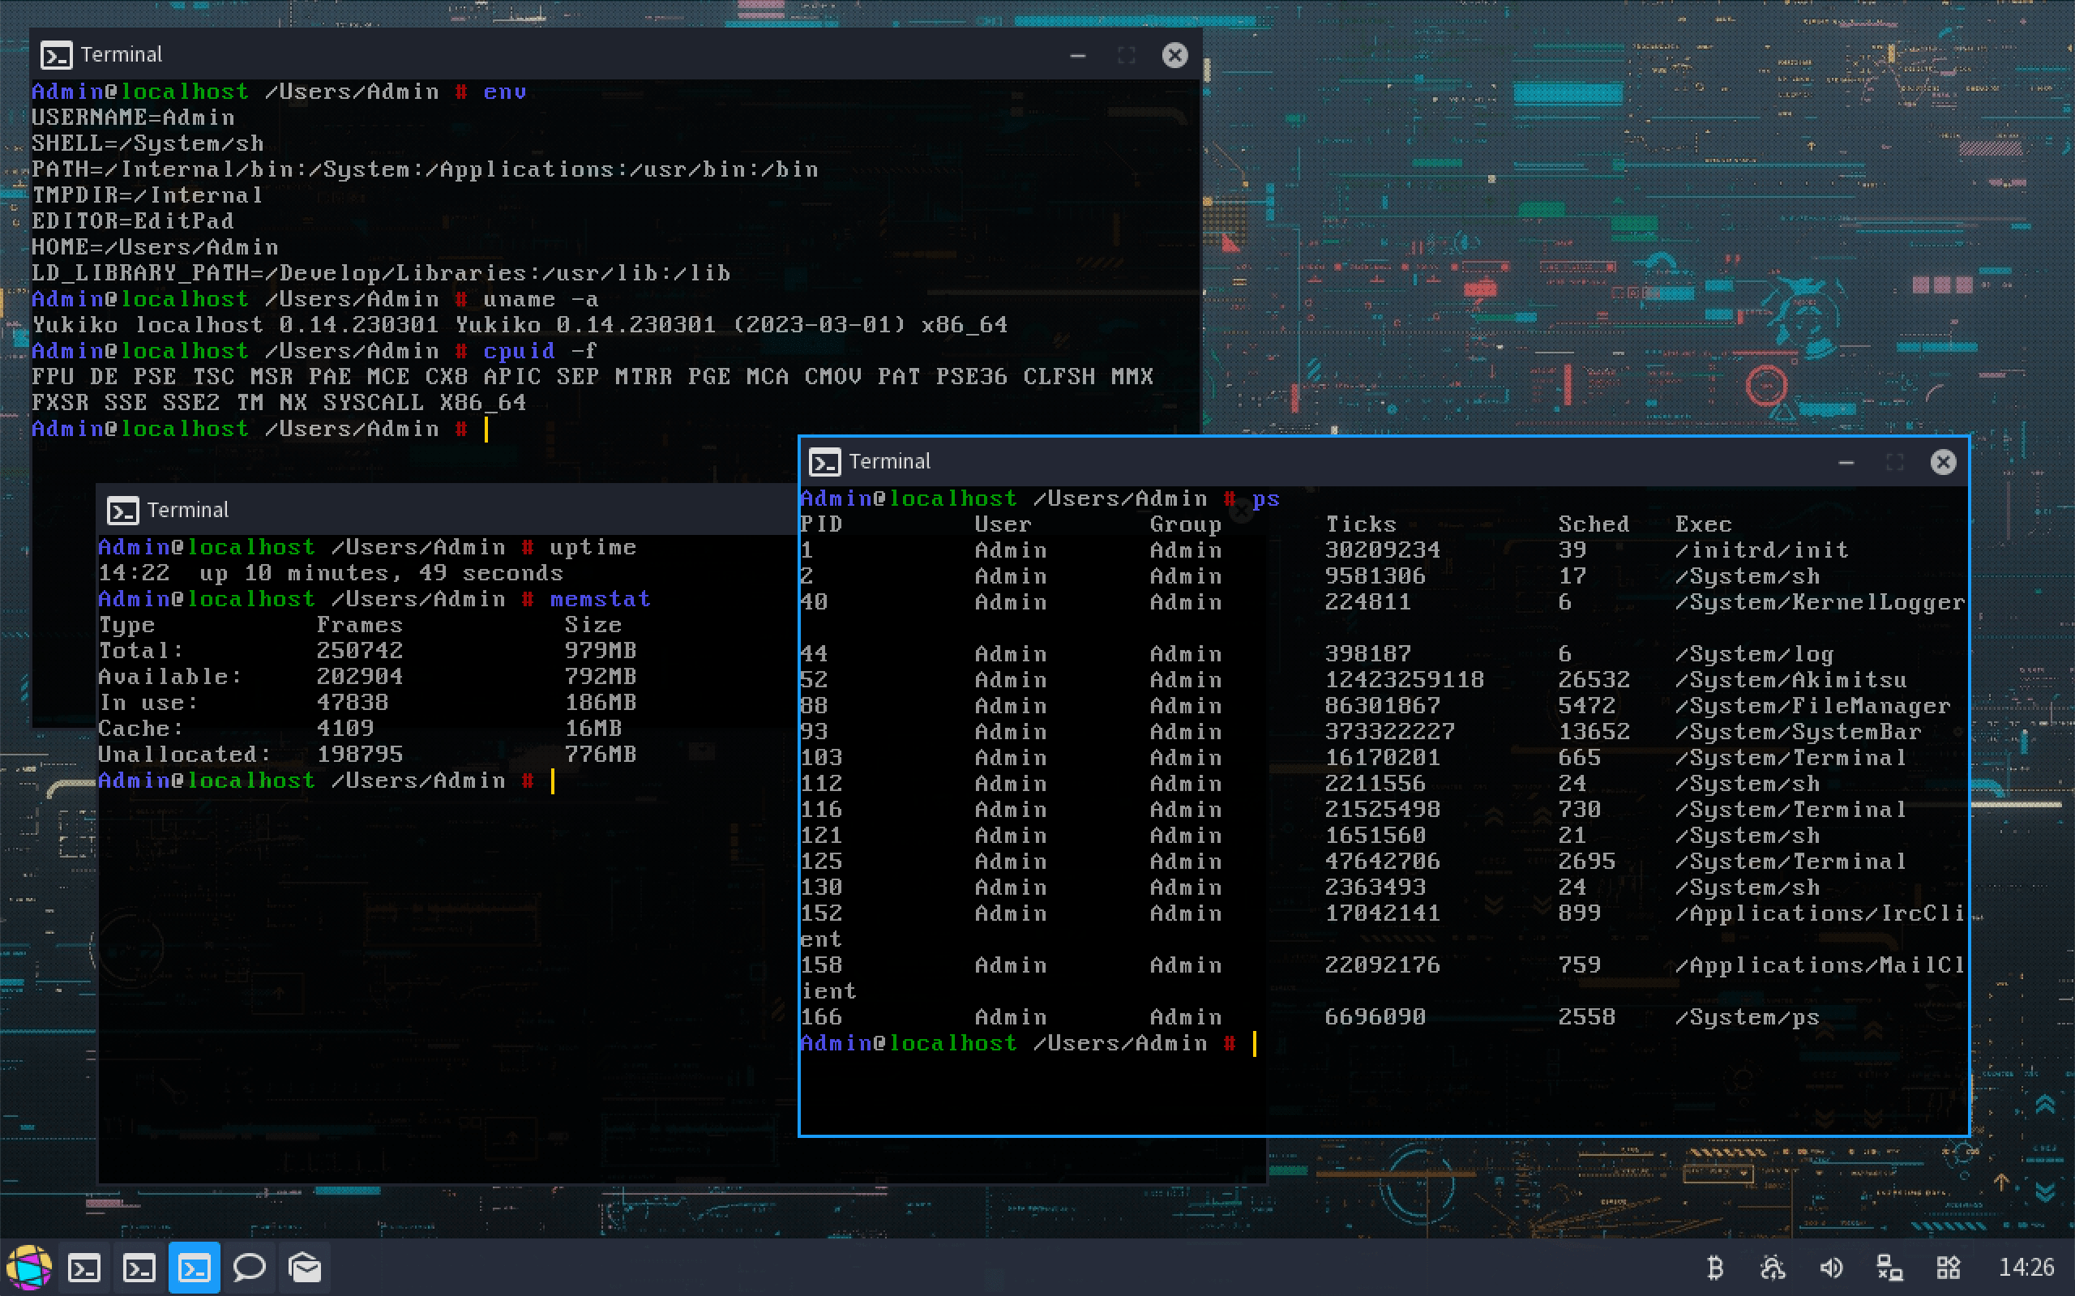Click the terminal icon in ps window title
Image resolution: width=2075 pixels, height=1296 pixels.
pos(824,463)
